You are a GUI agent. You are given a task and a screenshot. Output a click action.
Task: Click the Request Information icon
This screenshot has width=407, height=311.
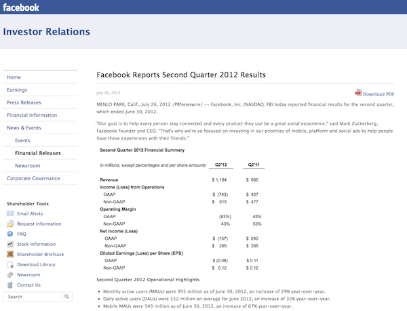pos(10,224)
